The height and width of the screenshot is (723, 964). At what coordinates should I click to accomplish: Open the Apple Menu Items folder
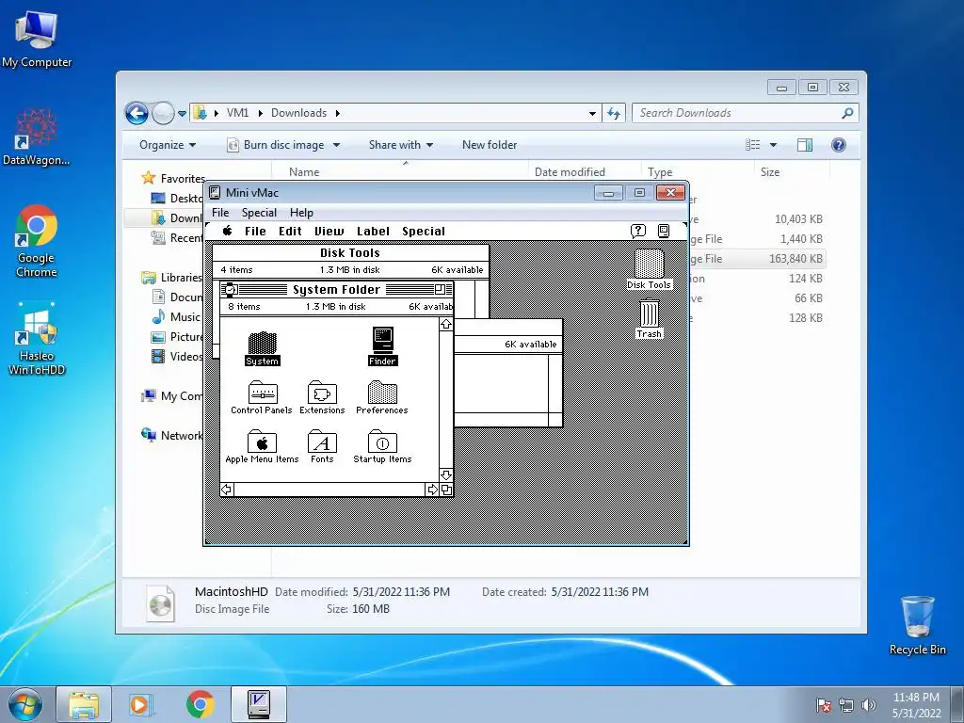pos(262,441)
